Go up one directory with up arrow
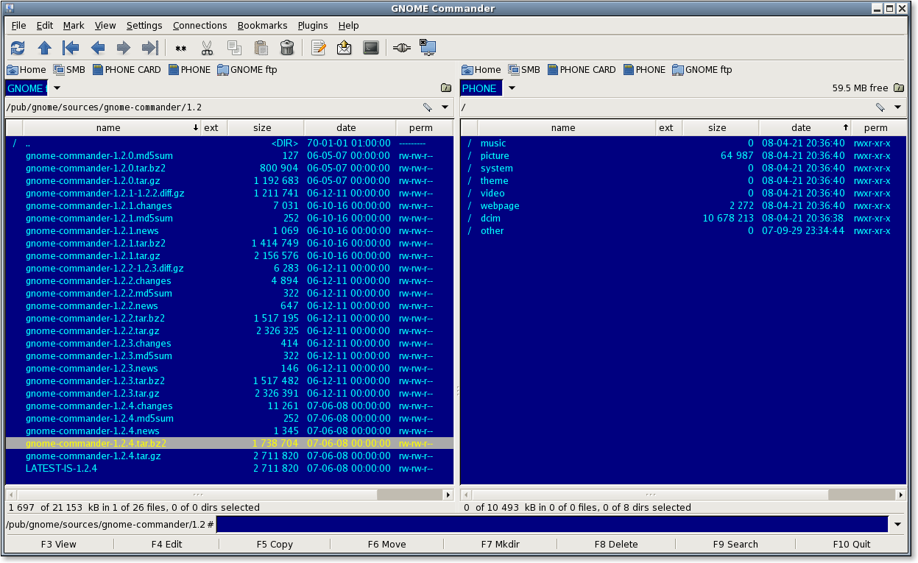 click(44, 48)
